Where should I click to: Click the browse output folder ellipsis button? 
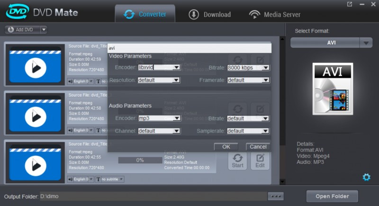(x=275, y=196)
